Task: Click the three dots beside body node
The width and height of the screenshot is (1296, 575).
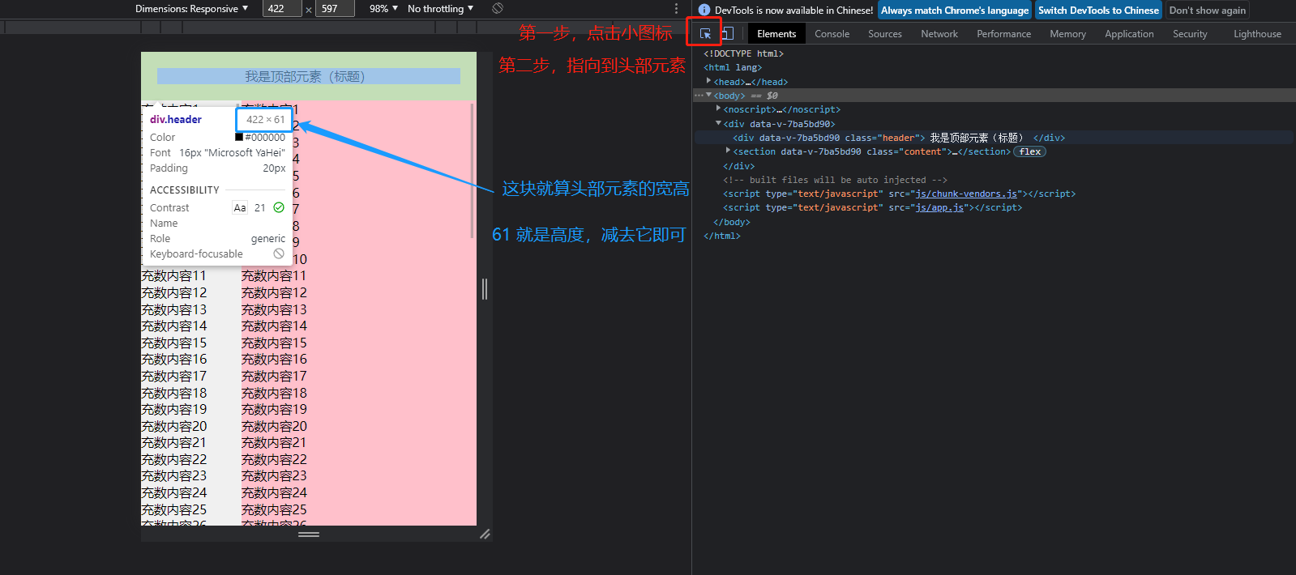Action: click(x=699, y=96)
